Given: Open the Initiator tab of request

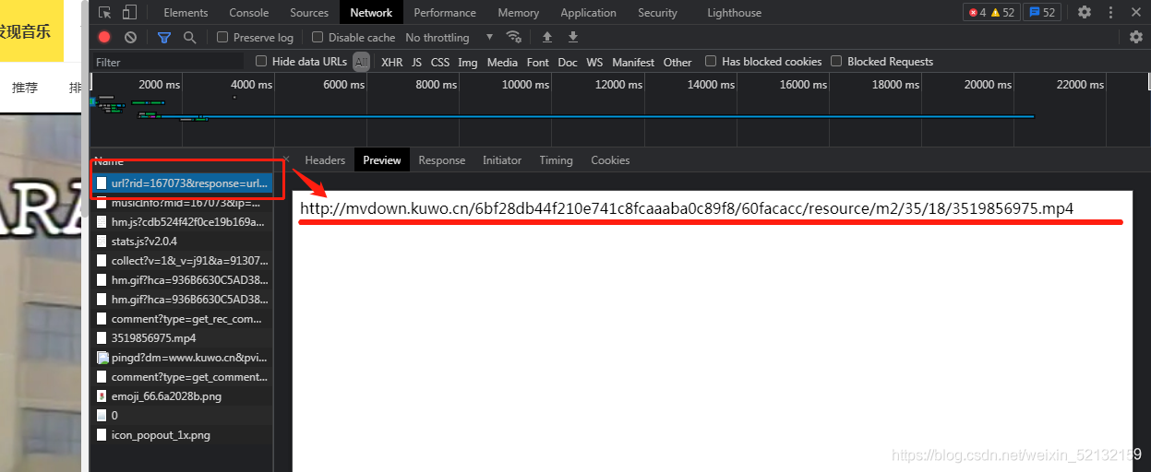Looking at the screenshot, I should pyautogui.click(x=501, y=159).
